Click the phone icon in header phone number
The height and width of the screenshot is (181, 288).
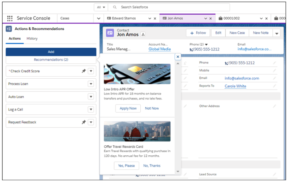click(x=191, y=50)
